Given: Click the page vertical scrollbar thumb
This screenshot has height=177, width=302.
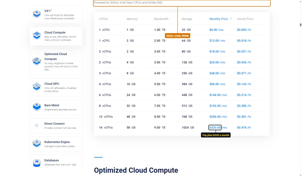Looking at the screenshot, I should click(300, 25).
